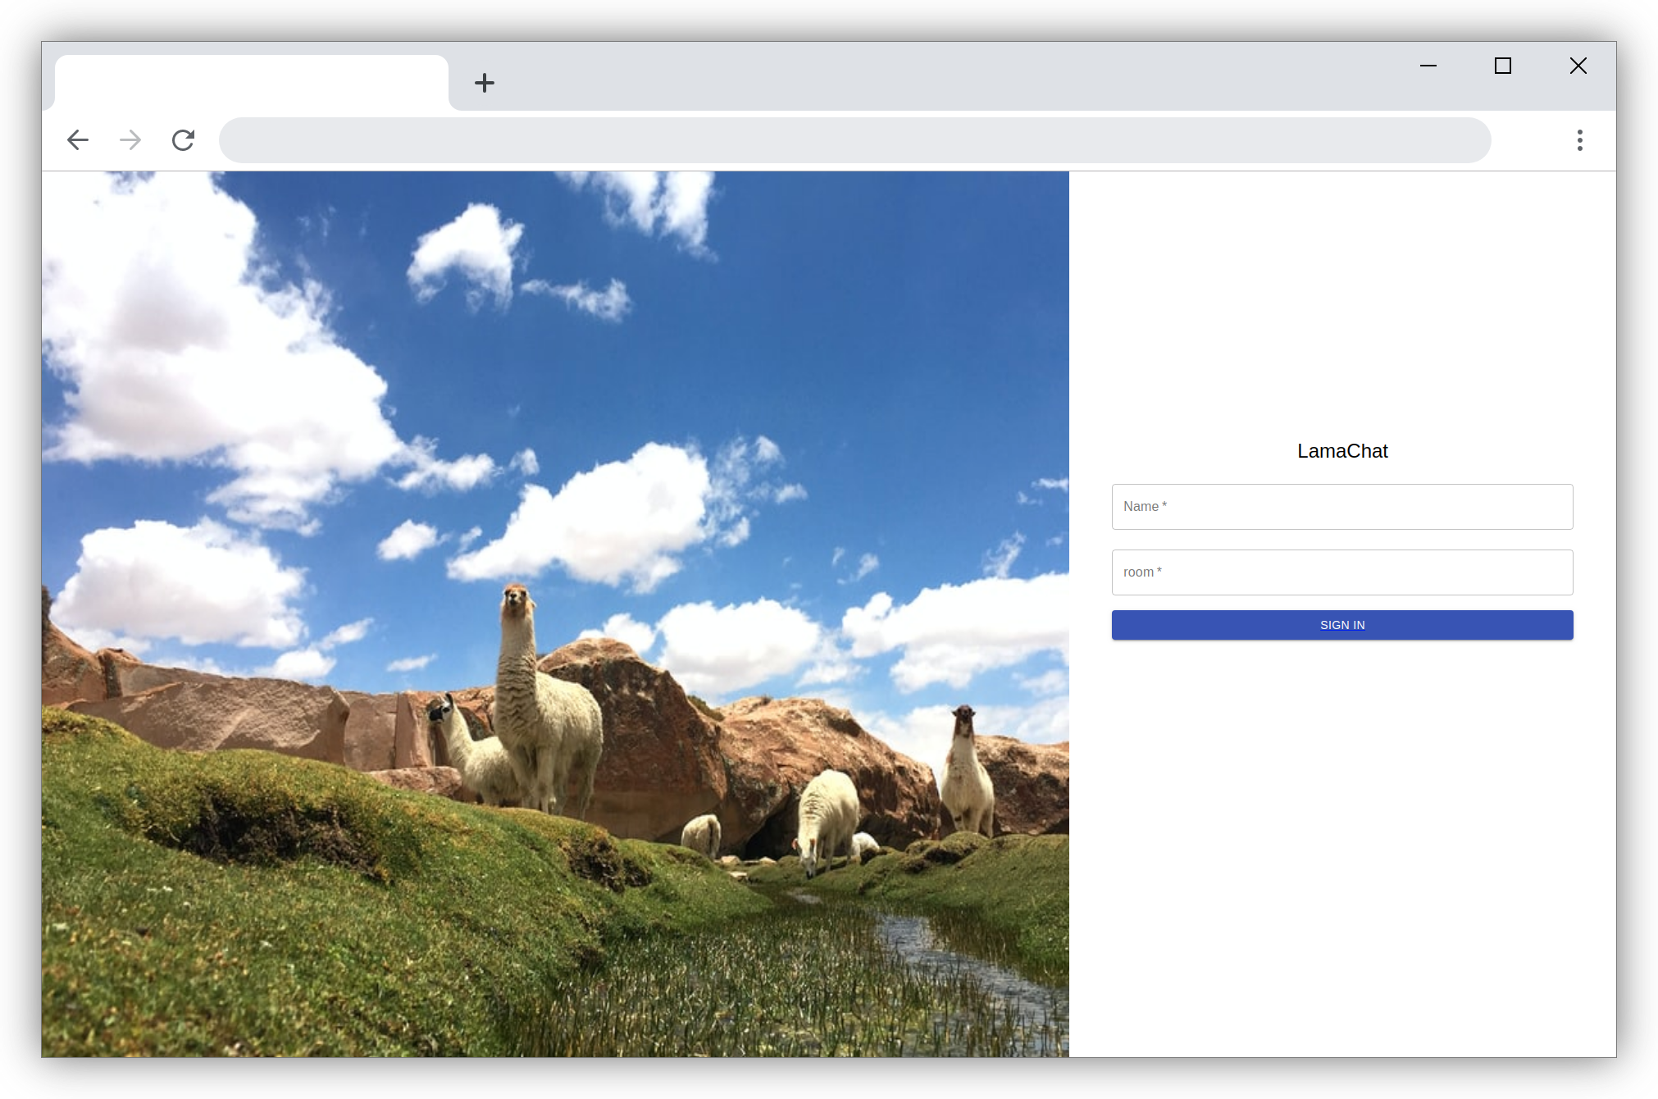Click the LamaChat heading text
Screen dimensions: 1658x1099
coord(1342,451)
